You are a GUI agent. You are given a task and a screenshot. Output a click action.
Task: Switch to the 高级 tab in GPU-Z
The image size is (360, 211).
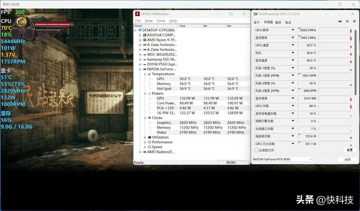[x=278, y=22]
